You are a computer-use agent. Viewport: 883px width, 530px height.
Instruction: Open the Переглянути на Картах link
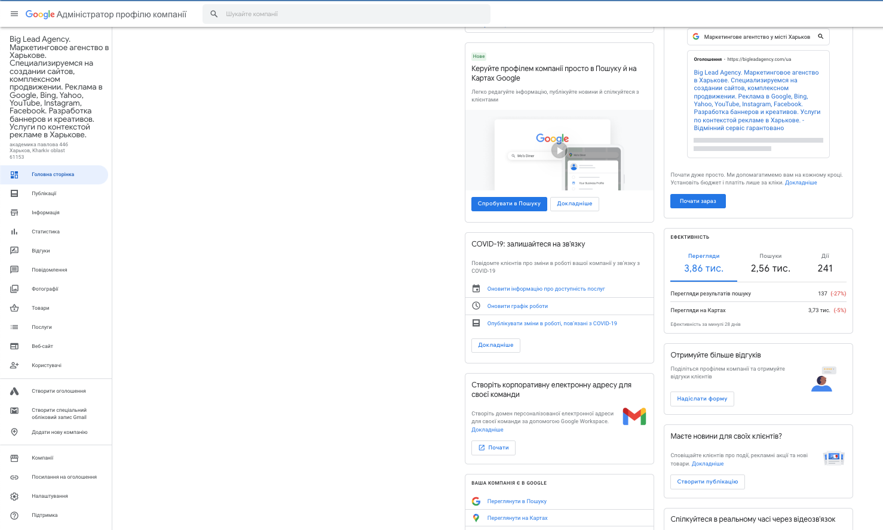(x=517, y=518)
